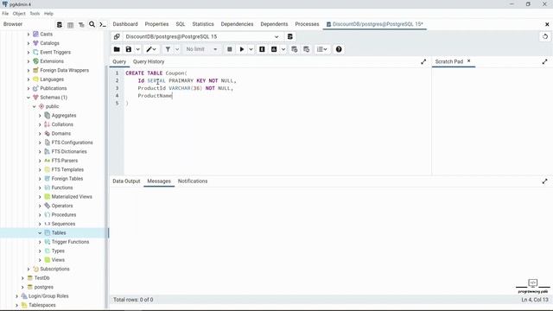Maximize the Scratch Pad panel
This screenshot has height=311, width=553.
click(544, 61)
